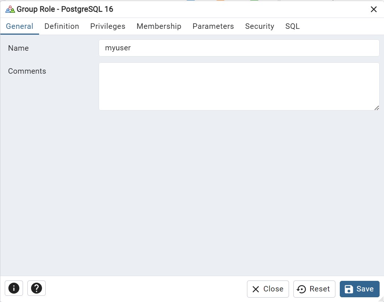Screen dimensions: 384x302
Task: Click the Name field label
Action: coord(18,48)
